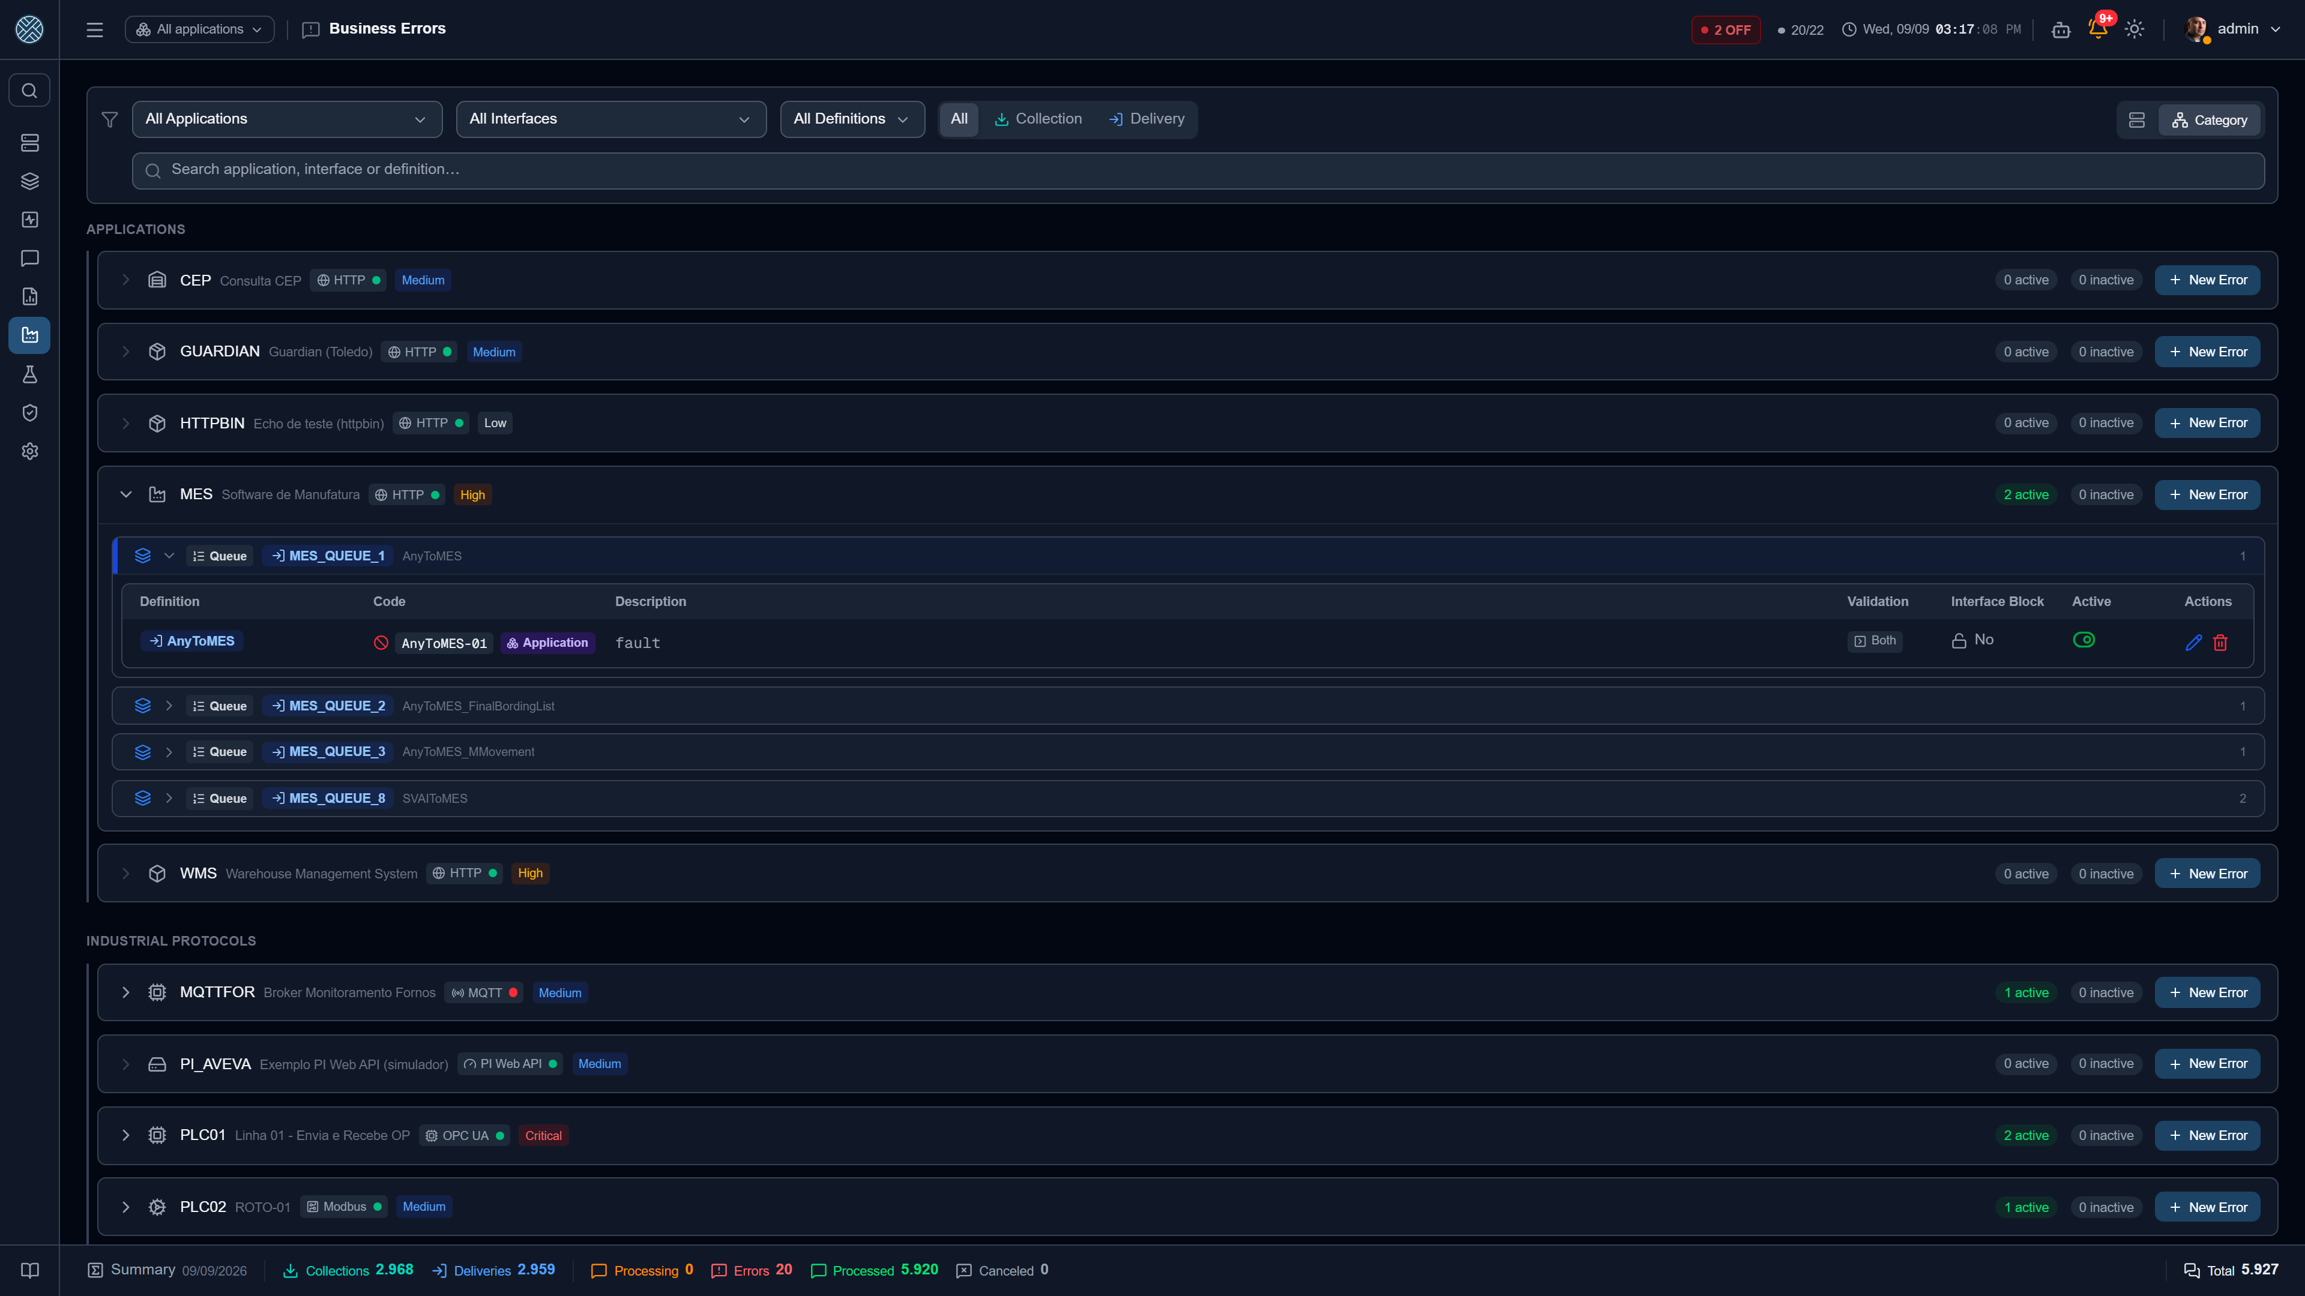Image resolution: width=2305 pixels, height=1296 pixels.
Task: Open the chat bubble icon in the sidebar
Action: 29,257
